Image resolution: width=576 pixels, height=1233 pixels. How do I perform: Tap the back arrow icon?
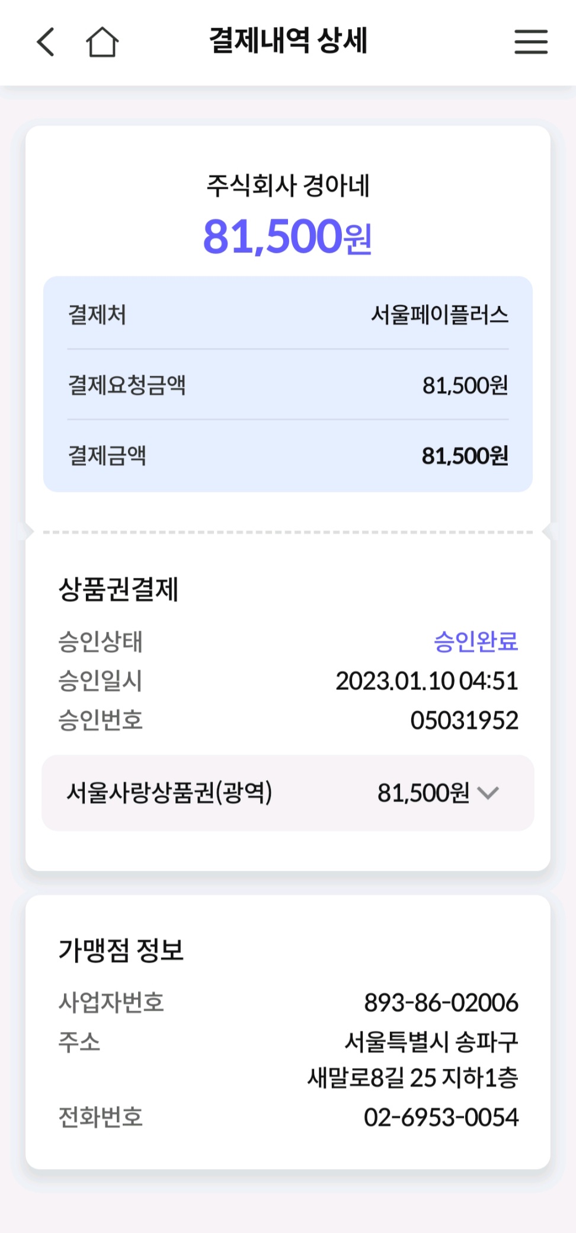(46, 41)
